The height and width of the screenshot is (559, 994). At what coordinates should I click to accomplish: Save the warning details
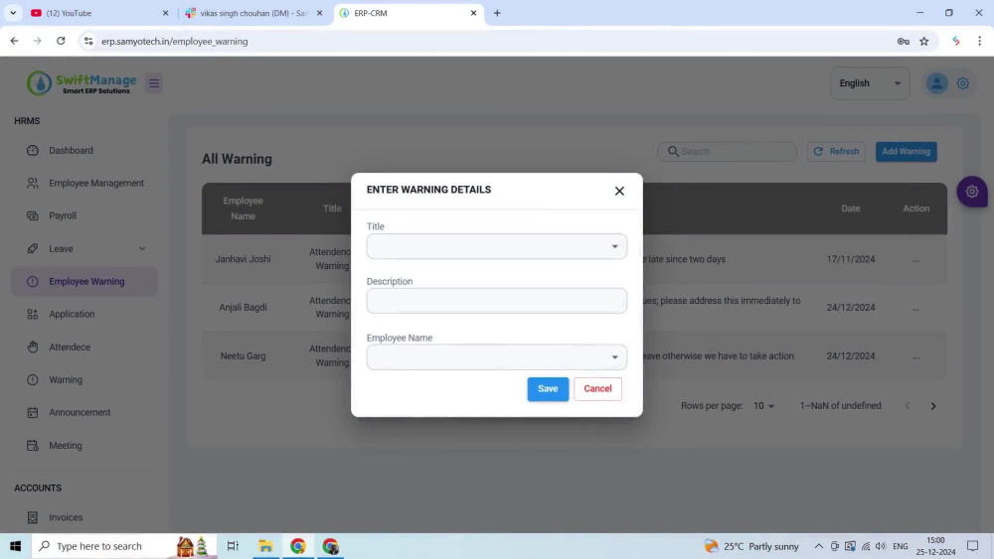coord(548,388)
